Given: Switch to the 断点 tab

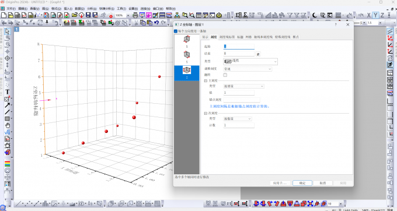Looking at the screenshot, I should [296, 37].
